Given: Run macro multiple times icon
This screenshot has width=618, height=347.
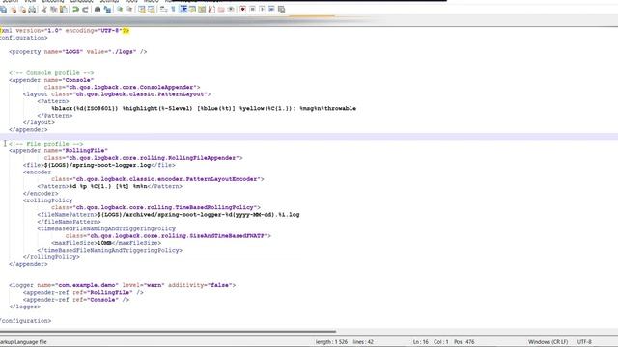Looking at the screenshot, I should pyautogui.click(x=271, y=9).
